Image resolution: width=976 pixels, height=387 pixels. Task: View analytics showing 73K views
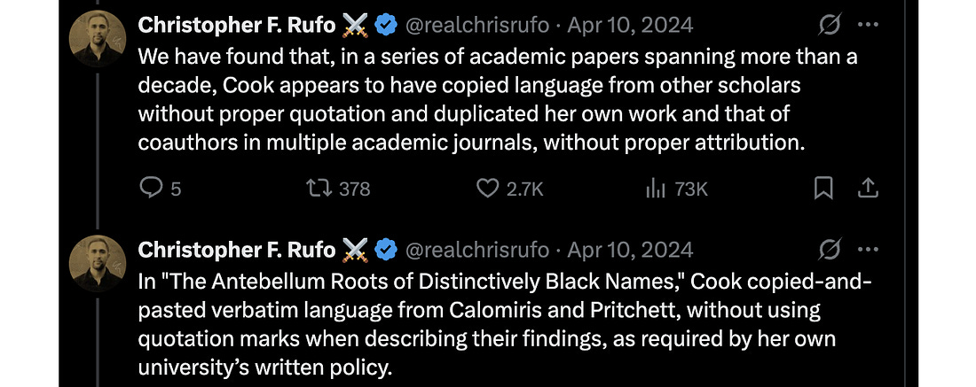pos(656,188)
